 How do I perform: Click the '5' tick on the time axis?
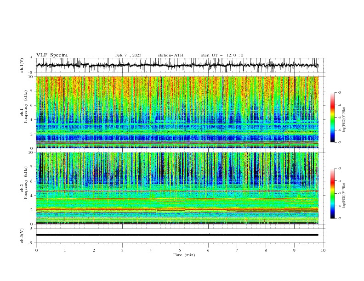(180, 250)
